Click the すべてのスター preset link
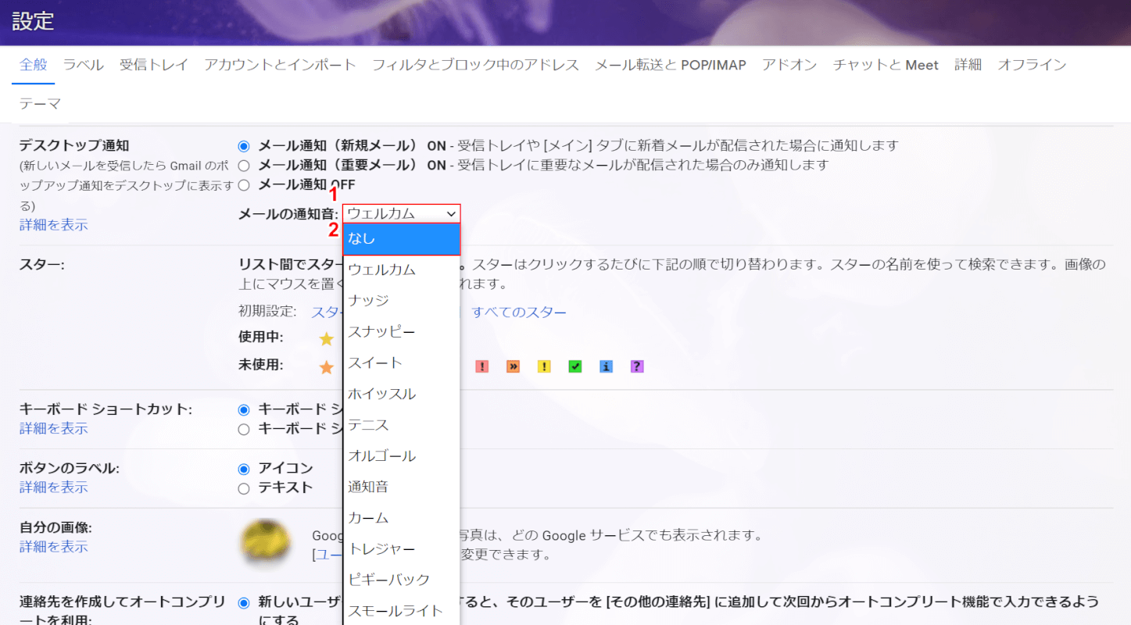The height and width of the screenshot is (625, 1131). point(519,312)
